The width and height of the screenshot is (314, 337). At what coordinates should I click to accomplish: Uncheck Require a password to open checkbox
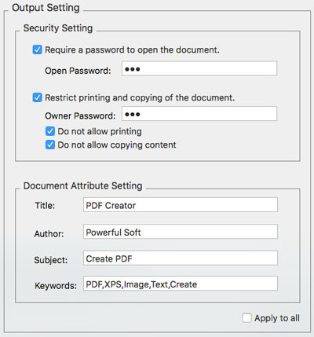click(37, 49)
